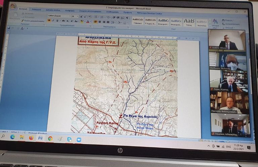Open Google Chrome from the taskbar

pyautogui.click(x=50, y=139)
